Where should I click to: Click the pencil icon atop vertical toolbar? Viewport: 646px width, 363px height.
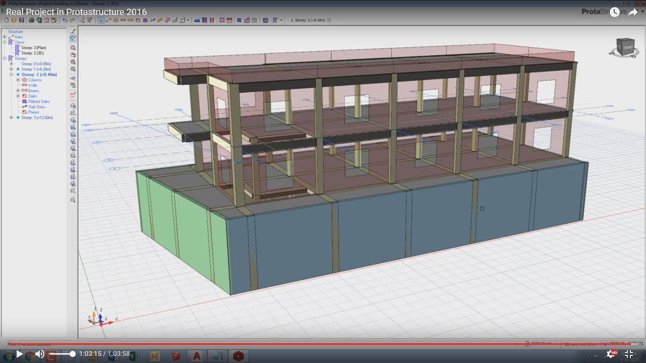pos(73,31)
